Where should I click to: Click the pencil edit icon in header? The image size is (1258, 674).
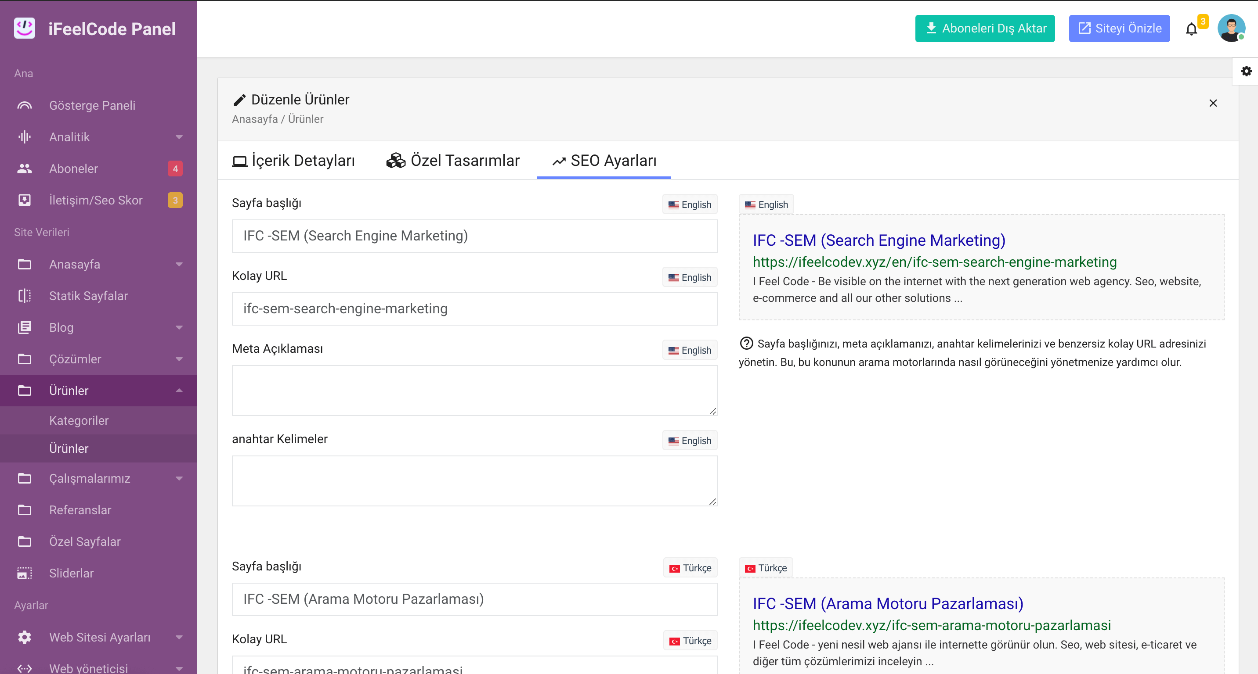point(239,100)
